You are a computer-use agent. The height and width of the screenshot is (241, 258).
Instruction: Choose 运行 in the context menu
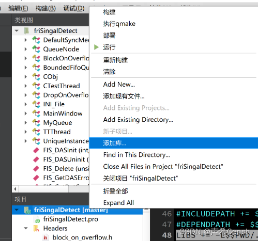[174, 47]
